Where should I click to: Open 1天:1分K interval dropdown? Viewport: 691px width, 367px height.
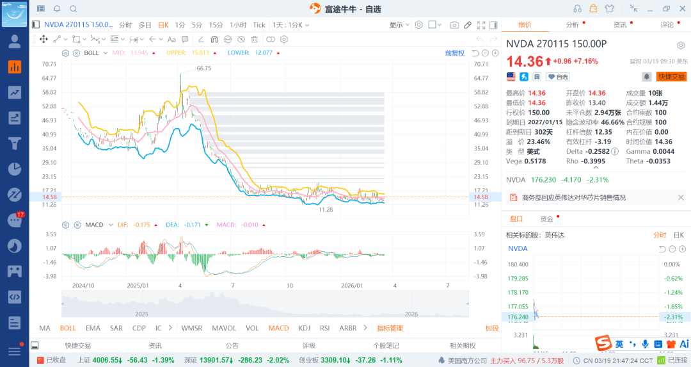pos(291,25)
